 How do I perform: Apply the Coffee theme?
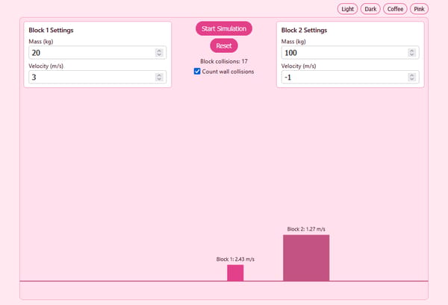pos(395,9)
